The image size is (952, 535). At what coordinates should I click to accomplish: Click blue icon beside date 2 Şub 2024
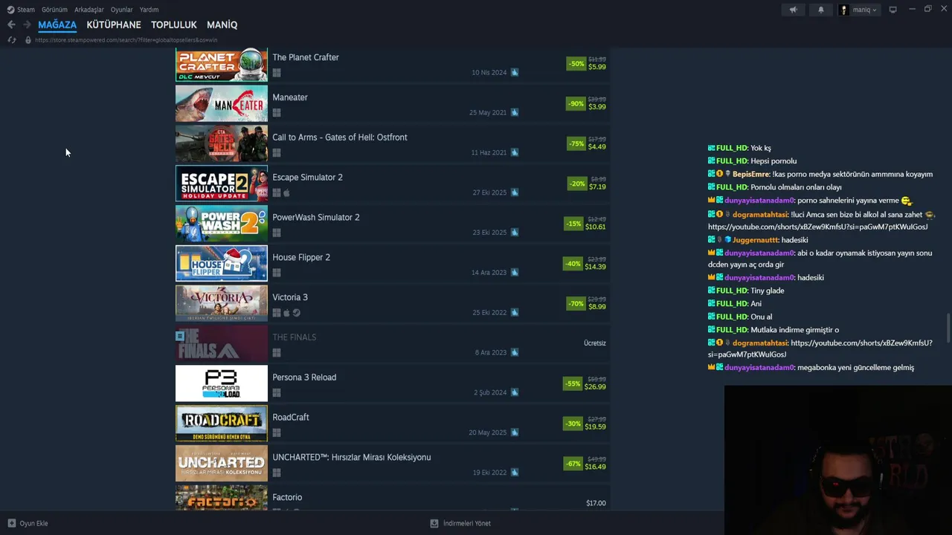[515, 392]
